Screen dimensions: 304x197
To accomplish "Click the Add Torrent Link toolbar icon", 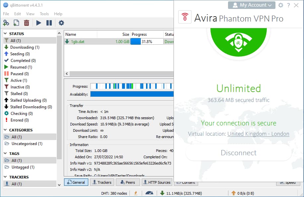I will 6,23.
